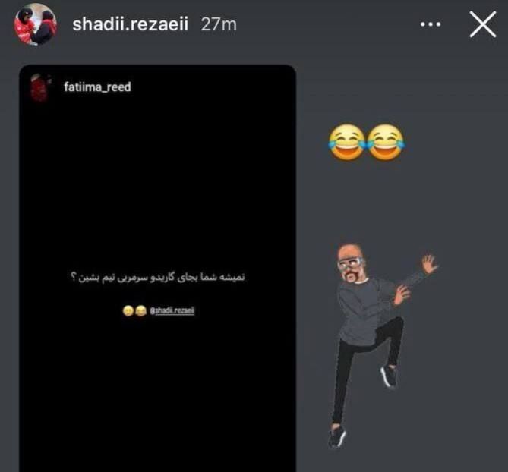This screenshot has width=508, height=472.
Task: Click the left laughing-crying emoji sticker
Action: tap(347, 142)
